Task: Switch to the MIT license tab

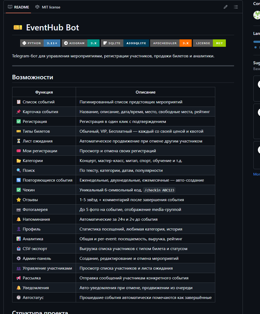Action: [x=48, y=7]
